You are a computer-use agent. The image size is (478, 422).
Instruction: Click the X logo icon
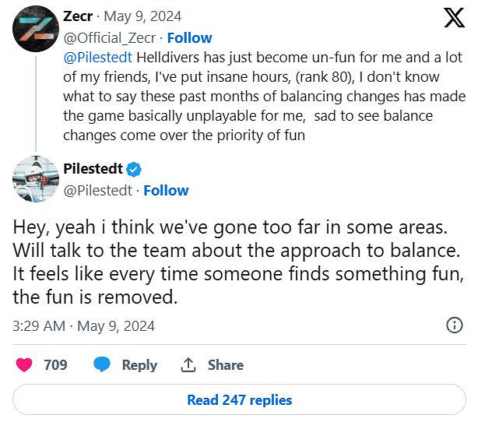(454, 17)
